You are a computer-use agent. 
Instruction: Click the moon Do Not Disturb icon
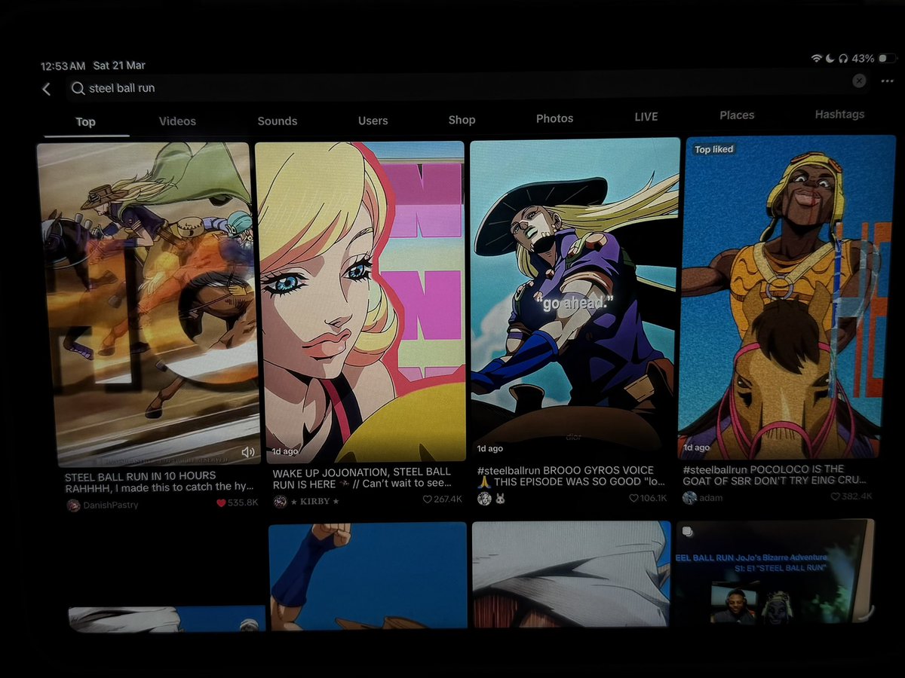point(829,58)
